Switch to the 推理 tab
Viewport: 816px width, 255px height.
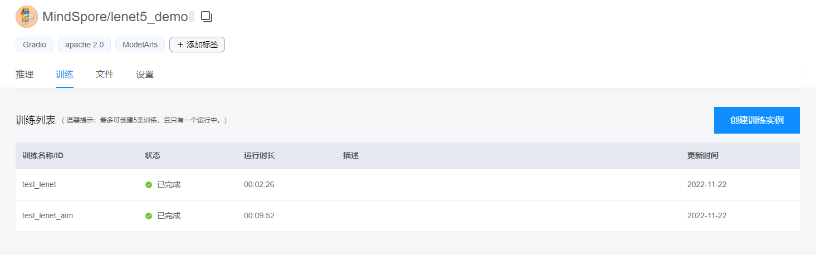point(25,75)
